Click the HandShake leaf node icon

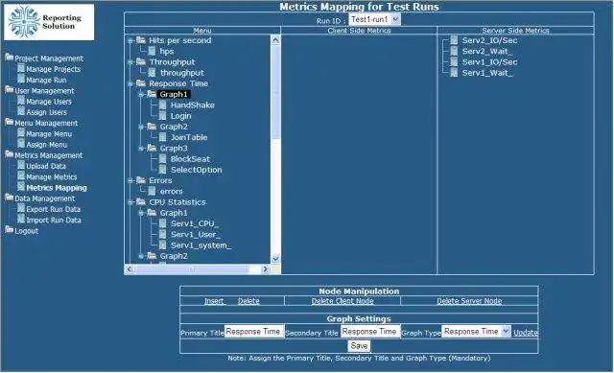tap(163, 105)
